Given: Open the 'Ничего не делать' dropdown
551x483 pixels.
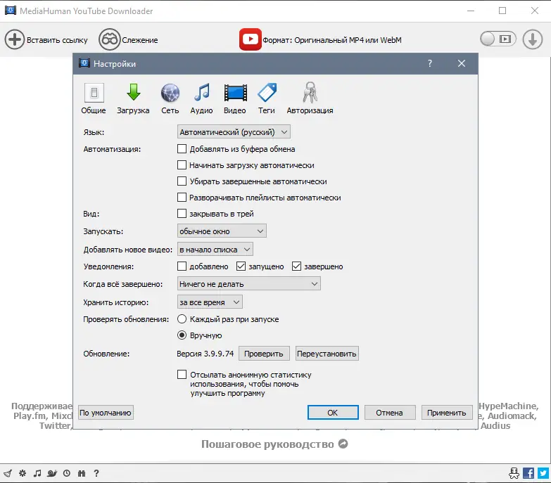Looking at the screenshot, I should (249, 283).
